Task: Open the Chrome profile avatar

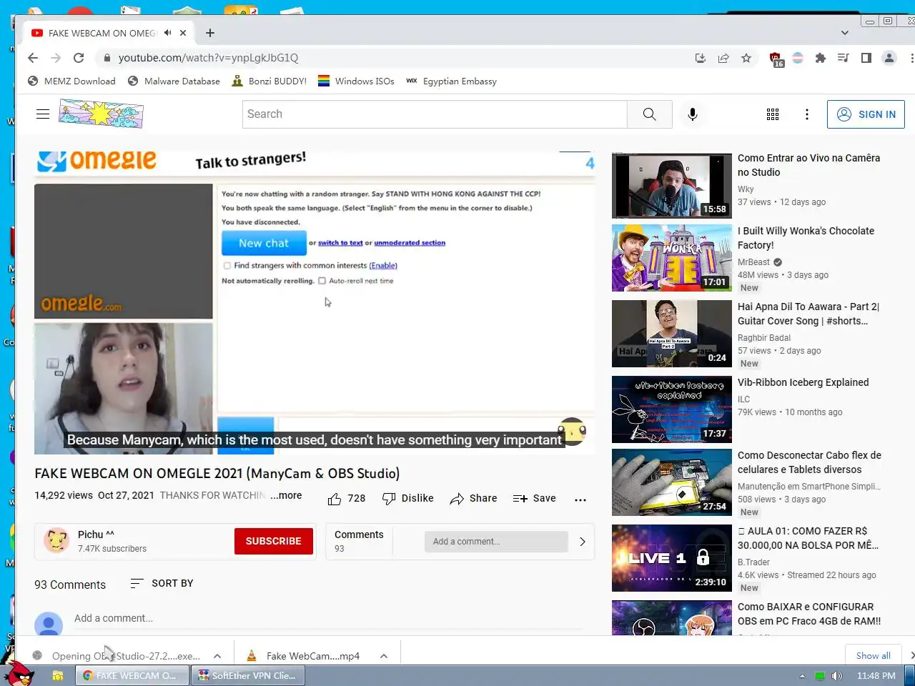Action: pos(889,58)
